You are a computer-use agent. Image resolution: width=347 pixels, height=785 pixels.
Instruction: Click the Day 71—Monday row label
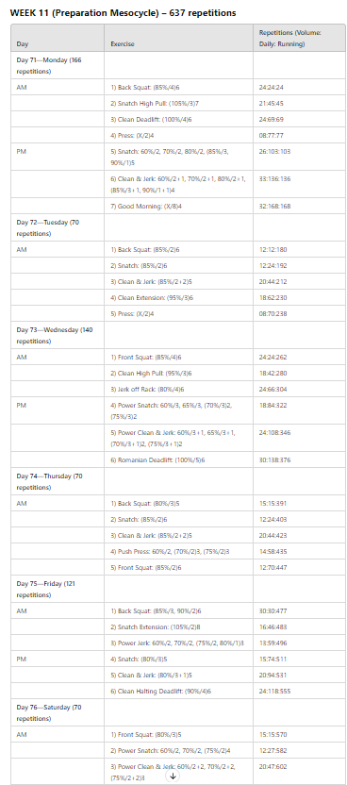click(49, 66)
